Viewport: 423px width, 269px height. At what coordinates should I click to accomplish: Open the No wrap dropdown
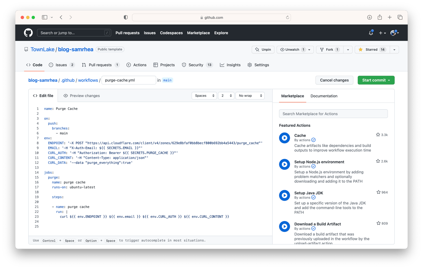pos(250,96)
